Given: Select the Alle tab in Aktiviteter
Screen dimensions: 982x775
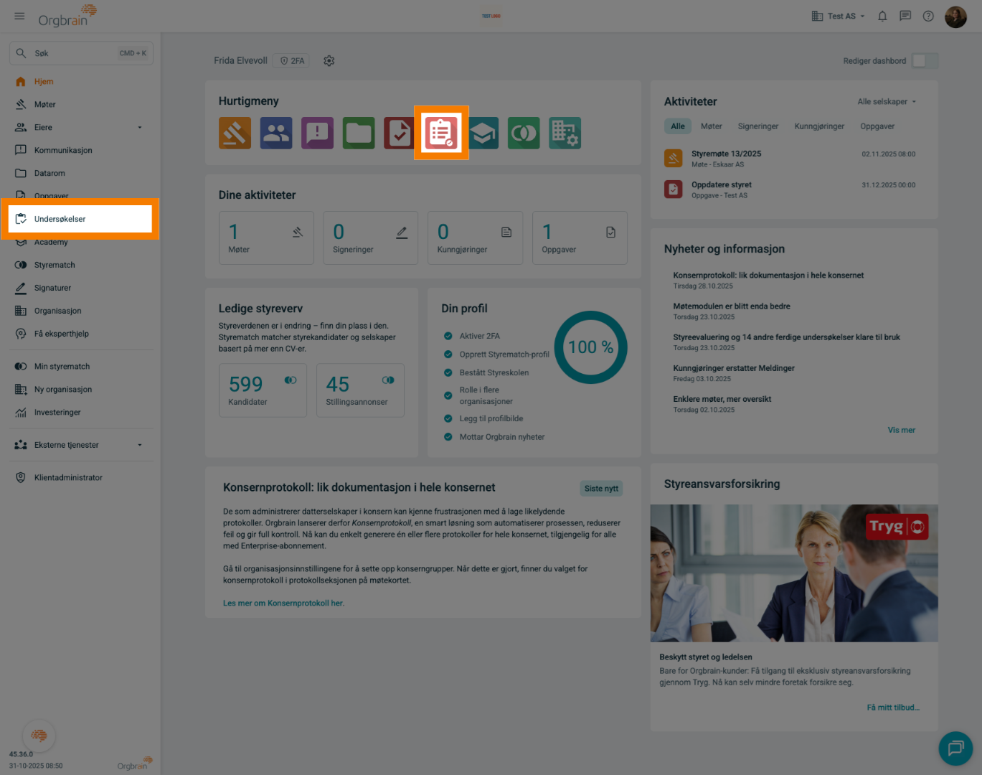Looking at the screenshot, I should pos(678,126).
